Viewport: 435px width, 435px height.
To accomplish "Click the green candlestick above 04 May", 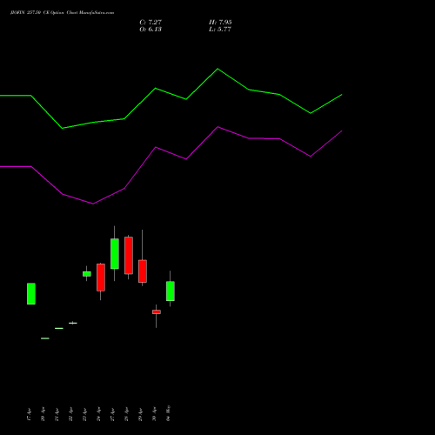I will coord(171,291).
